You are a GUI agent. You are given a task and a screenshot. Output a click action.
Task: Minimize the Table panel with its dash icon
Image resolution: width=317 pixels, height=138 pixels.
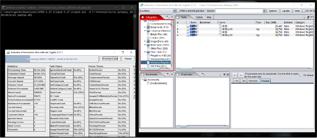[305, 17]
